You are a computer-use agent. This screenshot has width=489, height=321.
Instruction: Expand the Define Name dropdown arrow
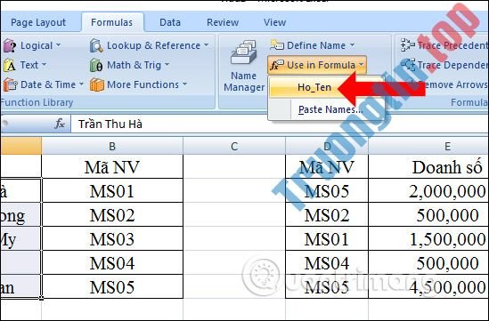[352, 45]
